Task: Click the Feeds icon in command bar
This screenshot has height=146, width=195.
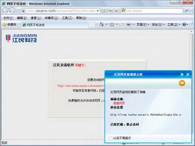Action: [x=112, y=25]
